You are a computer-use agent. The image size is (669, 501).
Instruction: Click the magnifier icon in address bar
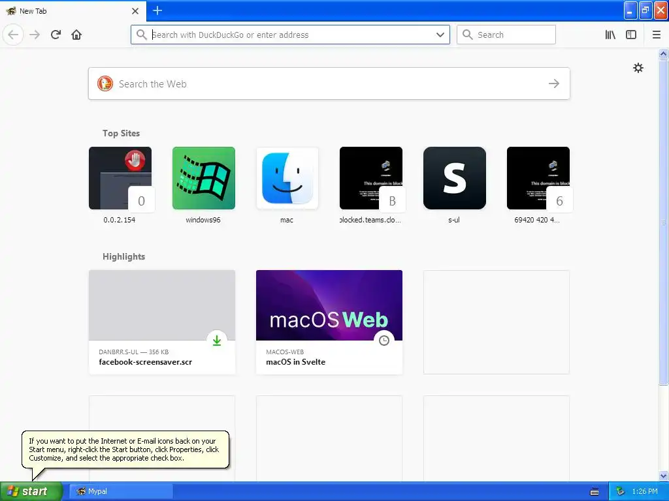pos(142,35)
